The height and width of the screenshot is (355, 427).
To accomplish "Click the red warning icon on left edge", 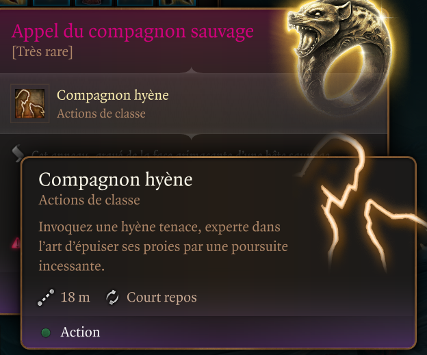I will click(x=16, y=243).
